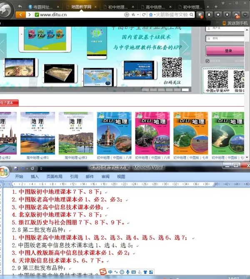Image resolution: width=250 pixels, height=279 pixels.
Task: Open the more options ellipsis icon
Action: click(x=245, y=15)
